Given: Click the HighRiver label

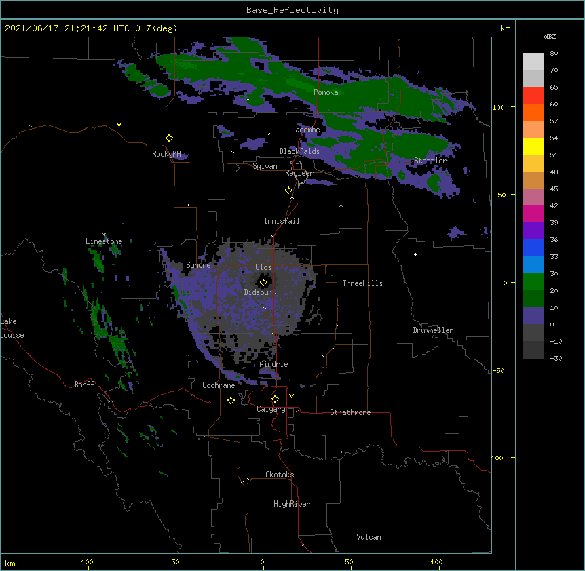Looking at the screenshot, I should click(x=292, y=504).
